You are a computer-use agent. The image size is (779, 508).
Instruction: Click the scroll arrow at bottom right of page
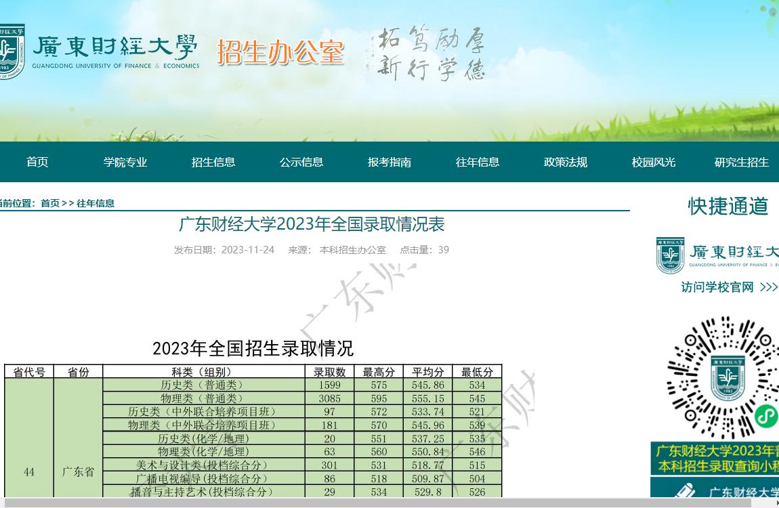pos(776,503)
